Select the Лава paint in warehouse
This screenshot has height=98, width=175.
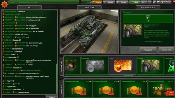pyautogui.click(x=122, y=66)
